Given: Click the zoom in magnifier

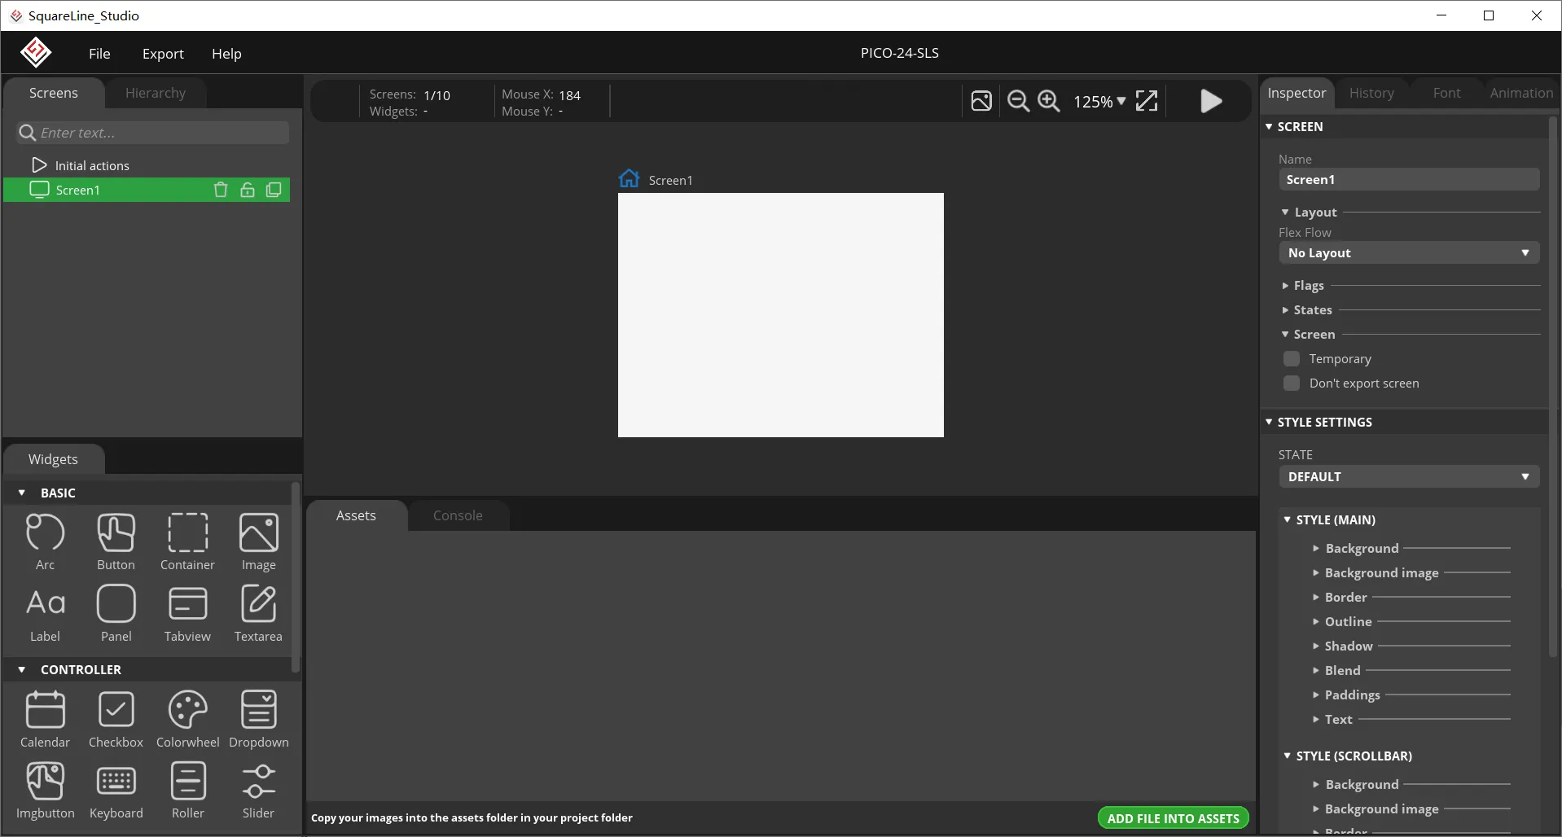Looking at the screenshot, I should coord(1049,101).
